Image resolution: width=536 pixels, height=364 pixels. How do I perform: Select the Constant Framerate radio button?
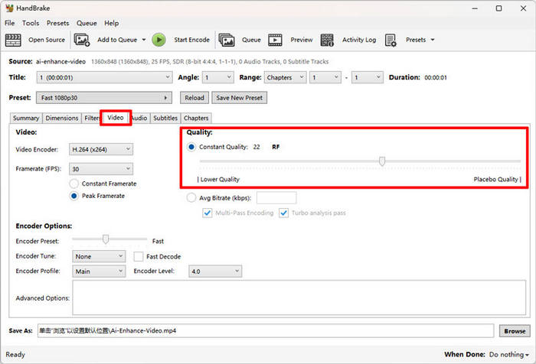click(x=74, y=184)
